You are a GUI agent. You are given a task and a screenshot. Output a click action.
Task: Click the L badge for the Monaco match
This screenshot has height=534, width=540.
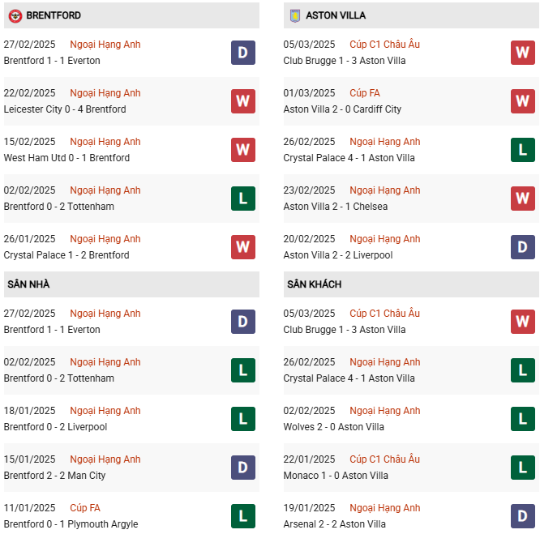[x=523, y=468]
